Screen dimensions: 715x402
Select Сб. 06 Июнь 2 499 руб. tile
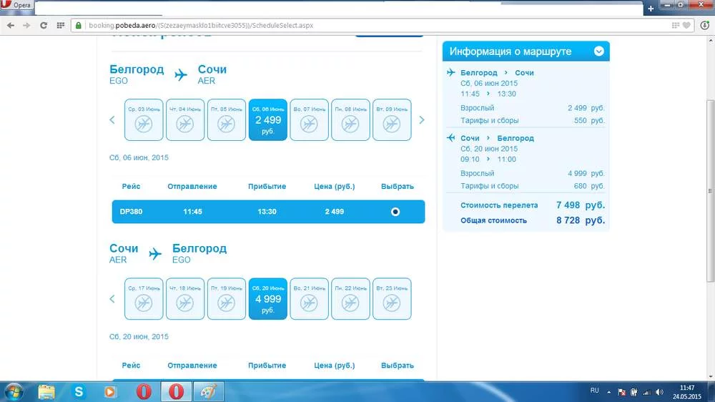tap(268, 119)
